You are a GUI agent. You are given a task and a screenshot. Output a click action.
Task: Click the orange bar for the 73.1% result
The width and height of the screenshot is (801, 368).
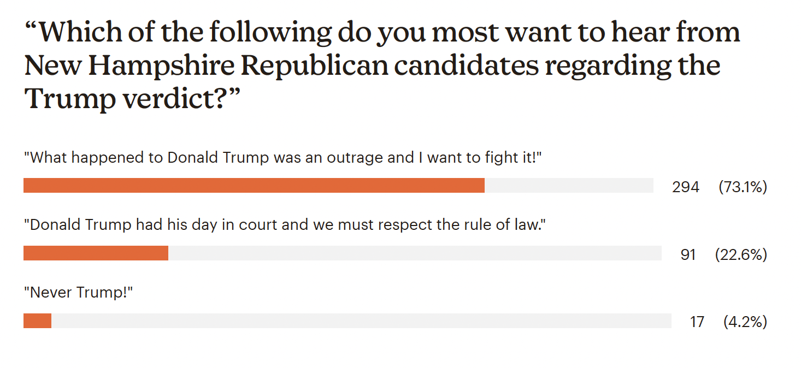[x=254, y=186]
